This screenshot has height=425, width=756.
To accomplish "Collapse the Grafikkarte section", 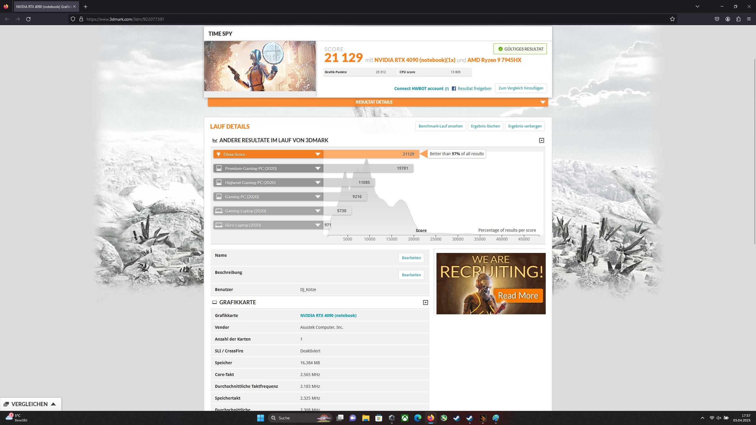I will pos(425,303).
